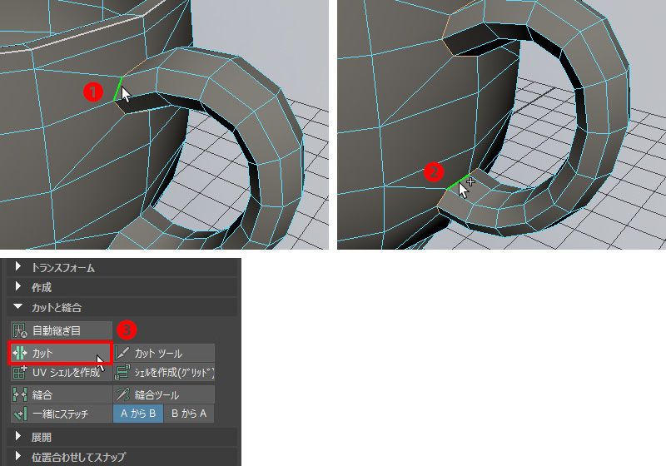This screenshot has width=666, height=466.
Task: Click the highlighted カット (Cut) button
Action: (x=59, y=354)
